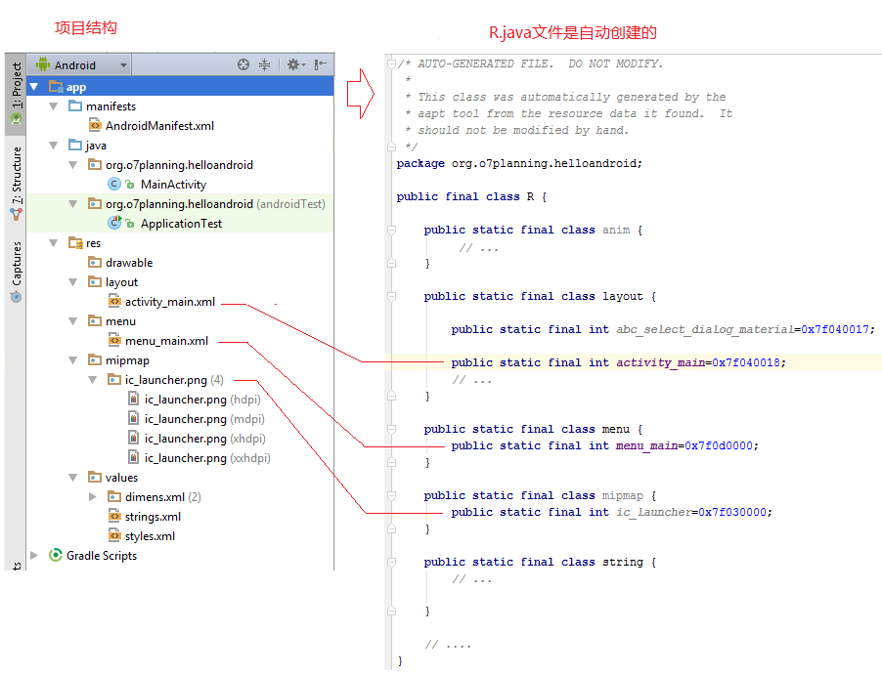Click the scroll from source target icon
This screenshot has height=675, width=882.
(x=244, y=65)
